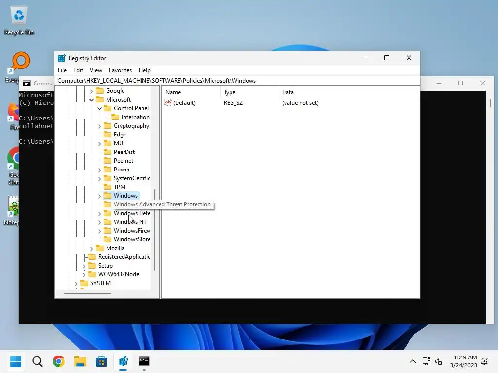Click the taskbar clock showing 11:49 AM
498x373 pixels.
[x=463, y=361]
